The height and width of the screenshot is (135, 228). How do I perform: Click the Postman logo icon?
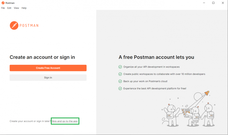(14, 25)
